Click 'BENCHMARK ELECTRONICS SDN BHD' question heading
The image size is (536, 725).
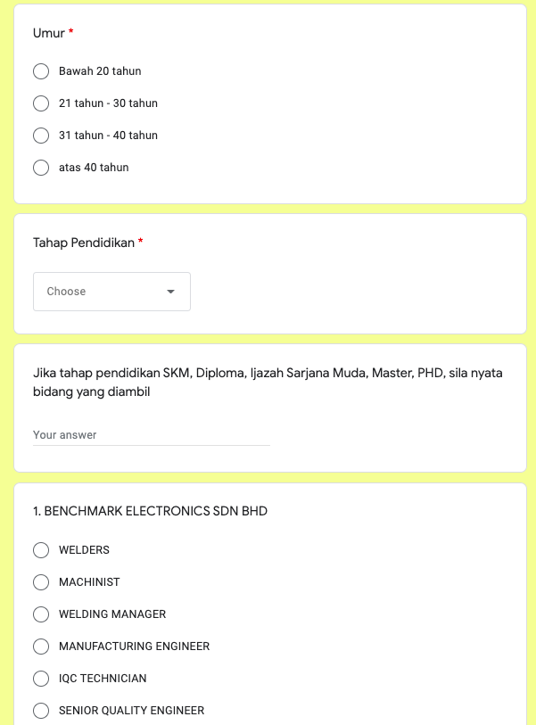click(150, 511)
